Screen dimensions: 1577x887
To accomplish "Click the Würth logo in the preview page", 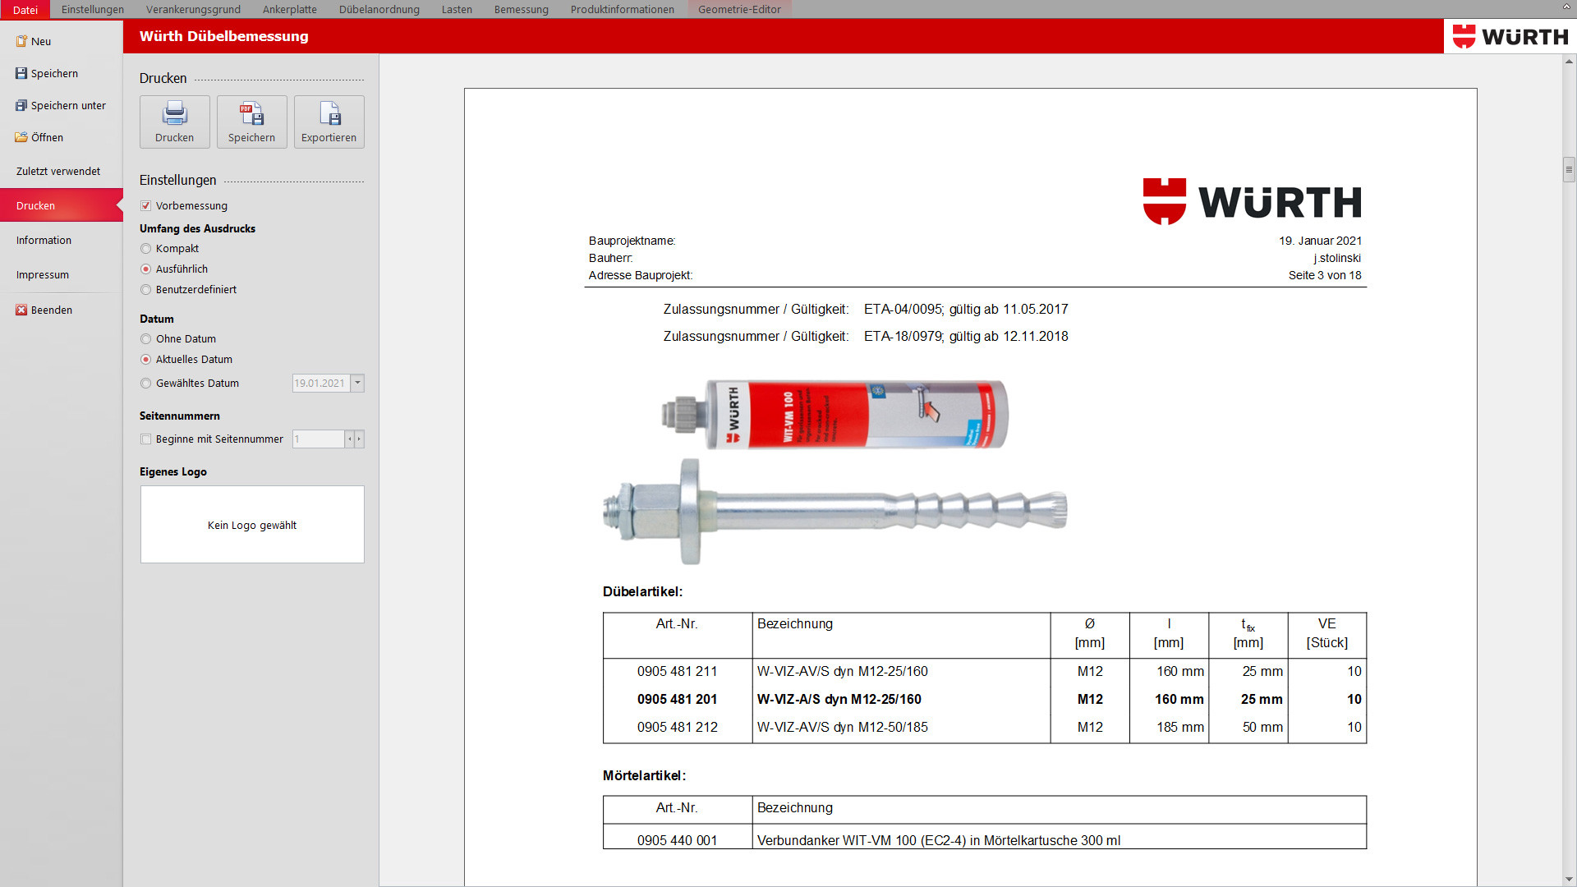I will coord(1252,201).
